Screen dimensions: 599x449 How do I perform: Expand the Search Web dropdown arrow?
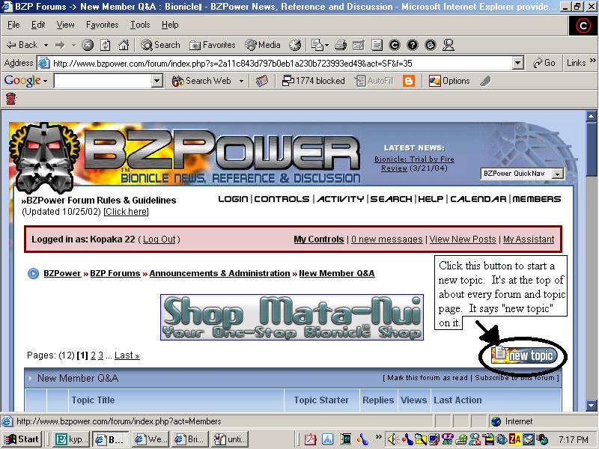241,81
